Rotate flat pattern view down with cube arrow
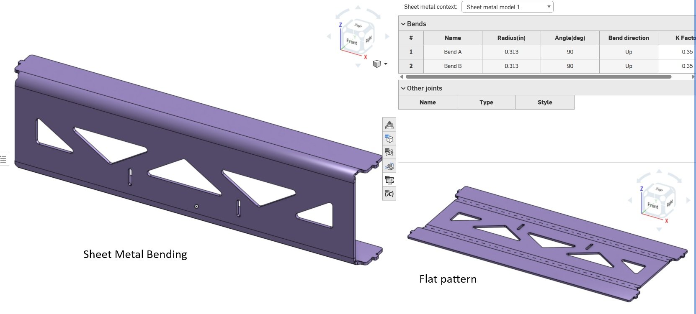Viewport: 696px width, 314px height. click(659, 229)
